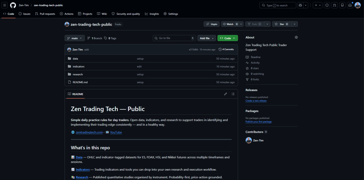Open the Readme link in About
Viewport: 364px width, 180px height.
tap(253, 57)
